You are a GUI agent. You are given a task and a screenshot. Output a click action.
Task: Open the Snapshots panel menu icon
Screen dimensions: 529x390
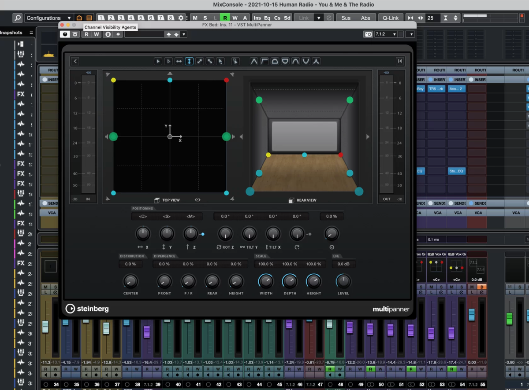click(31, 33)
